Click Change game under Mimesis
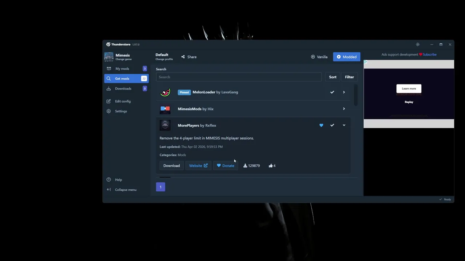Screen dimensions: 465x261 [x=124, y=59]
